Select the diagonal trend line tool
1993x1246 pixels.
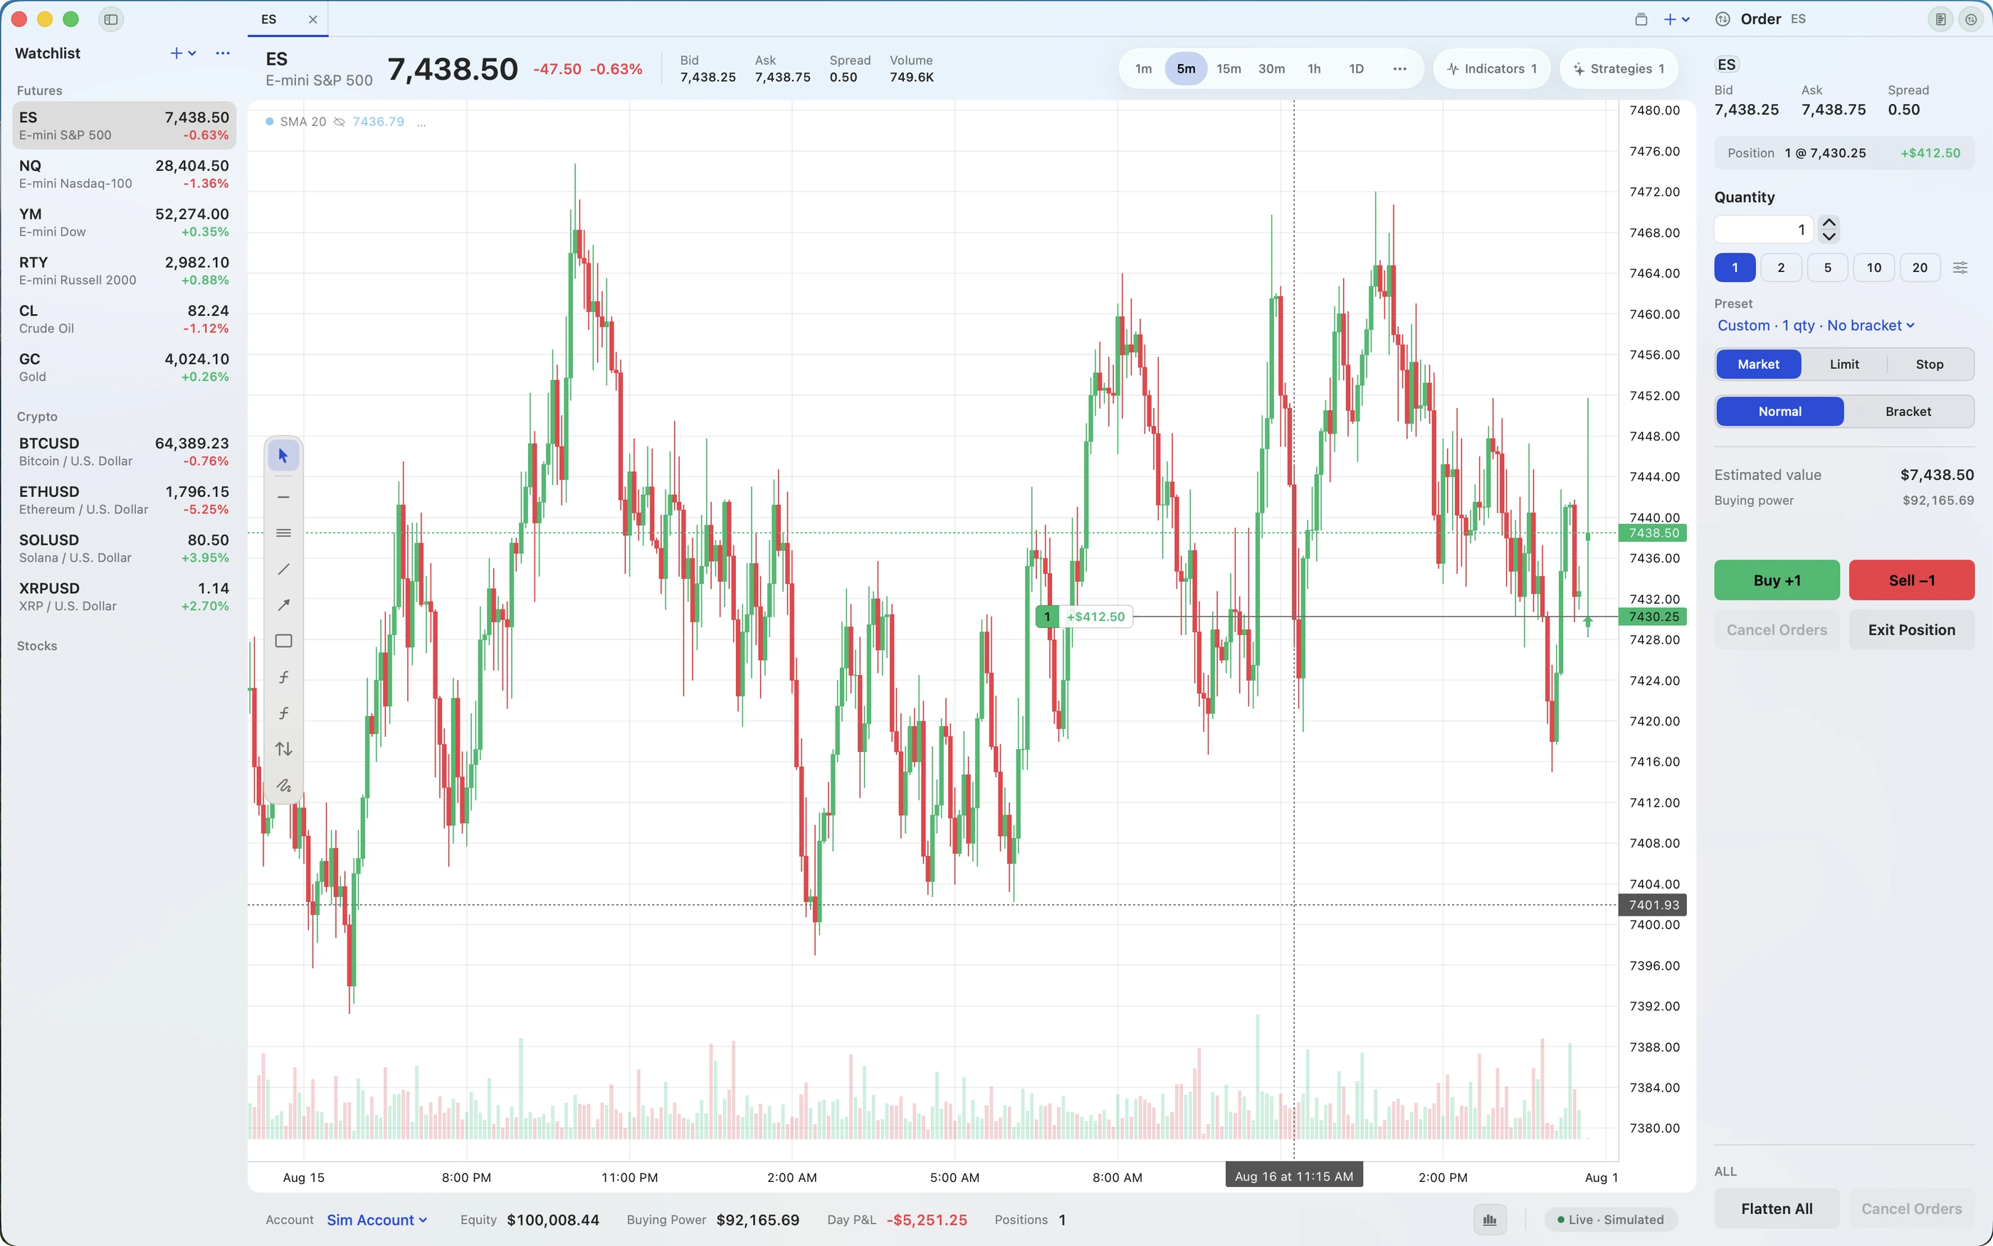[283, 570]
